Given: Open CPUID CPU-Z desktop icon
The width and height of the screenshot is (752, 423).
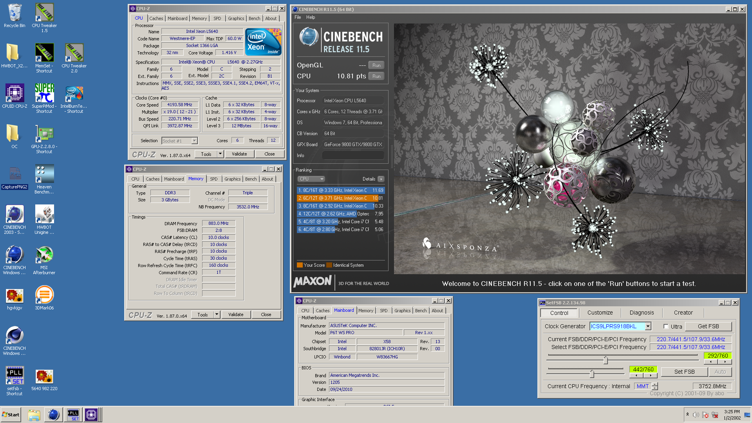Looking at the screenshot, I should click(x=14, y=96).
